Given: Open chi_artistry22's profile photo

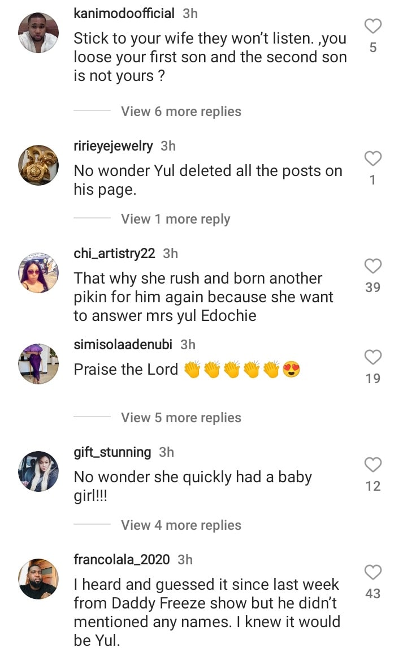Looking at the screenshot, I should [38, 273].
